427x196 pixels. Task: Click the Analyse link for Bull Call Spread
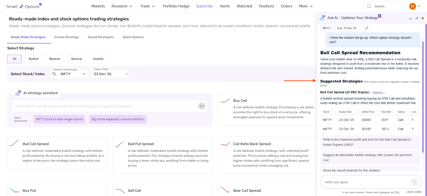coord(378,92)
